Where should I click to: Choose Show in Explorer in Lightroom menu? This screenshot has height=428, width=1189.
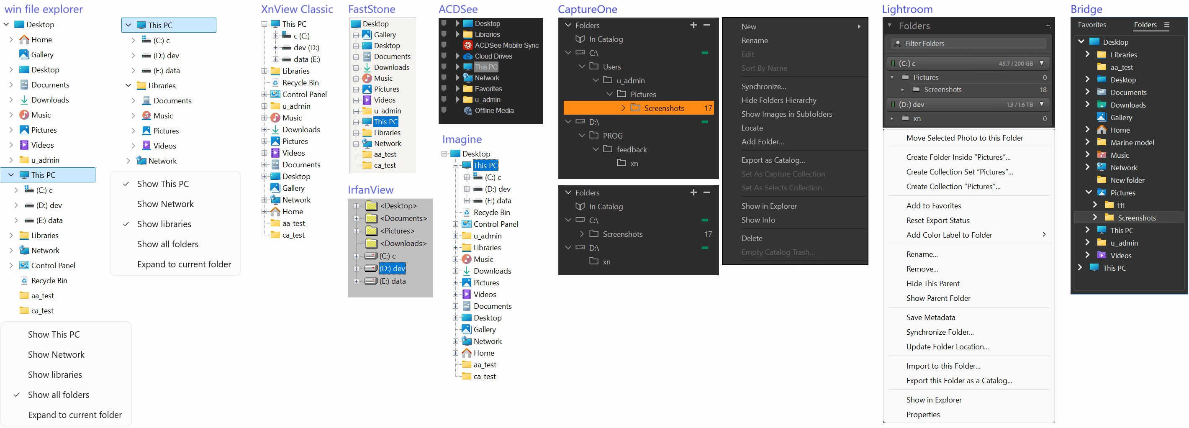[x=934, y=400]
